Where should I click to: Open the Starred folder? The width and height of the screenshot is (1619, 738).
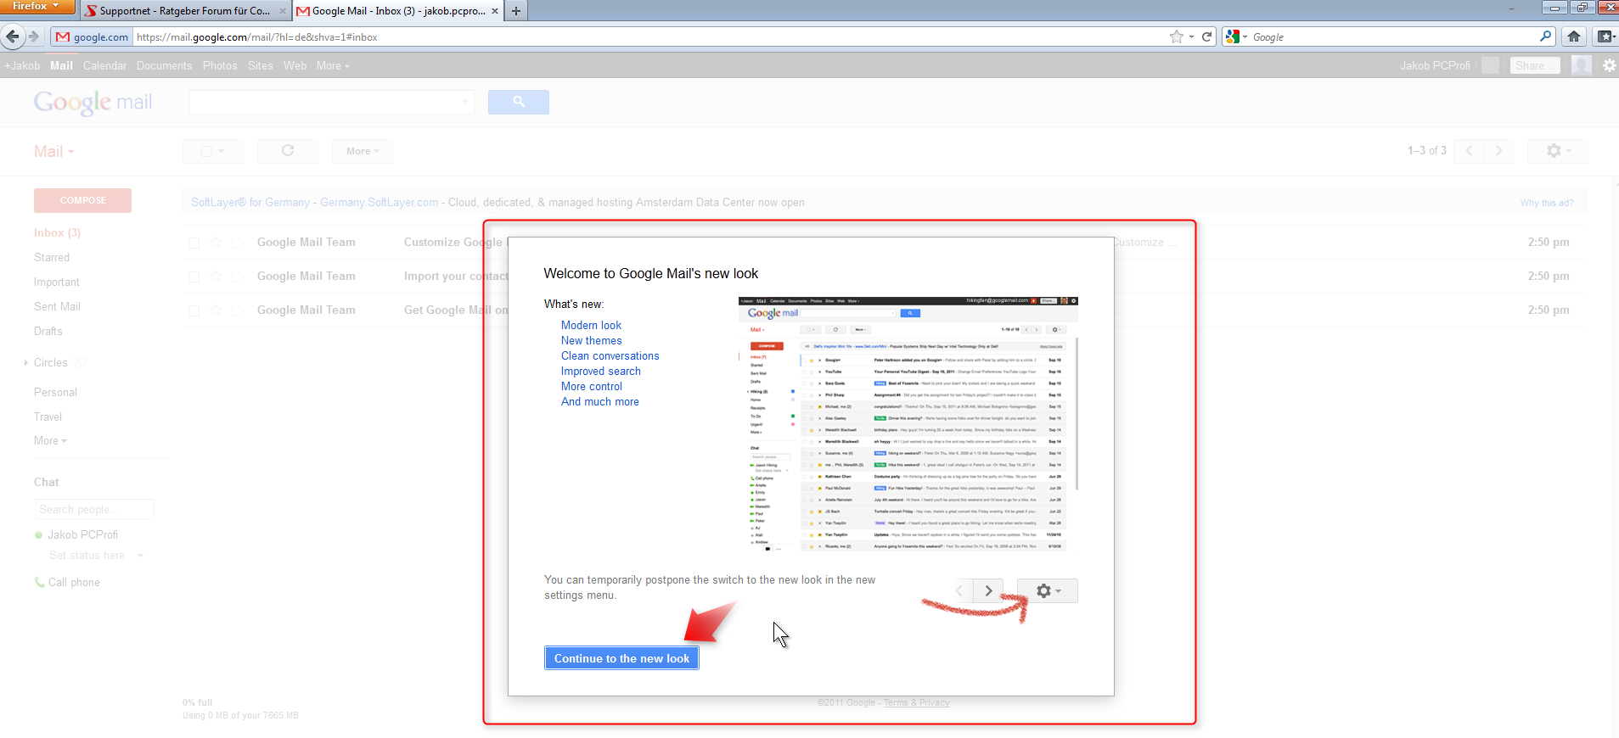pos(52,257)
